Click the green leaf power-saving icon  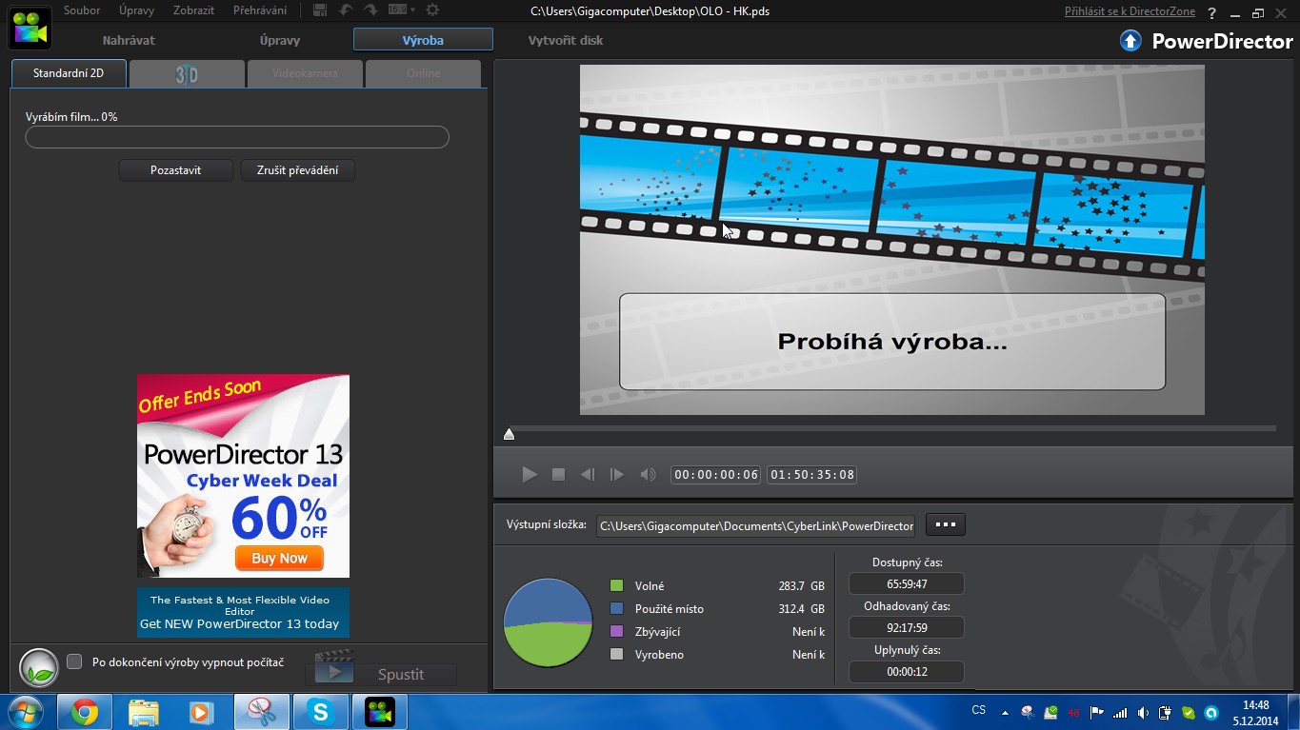coord(39,667)
